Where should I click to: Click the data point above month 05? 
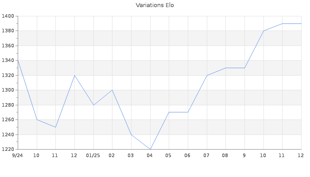pyautogui.click(x=169, y=112)
